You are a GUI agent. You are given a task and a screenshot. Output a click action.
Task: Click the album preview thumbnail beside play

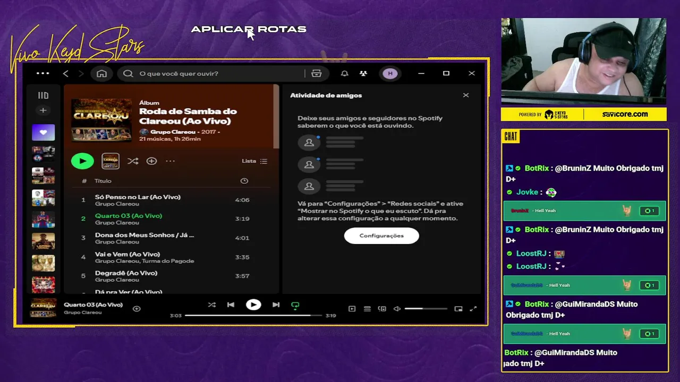pos(110,161)
